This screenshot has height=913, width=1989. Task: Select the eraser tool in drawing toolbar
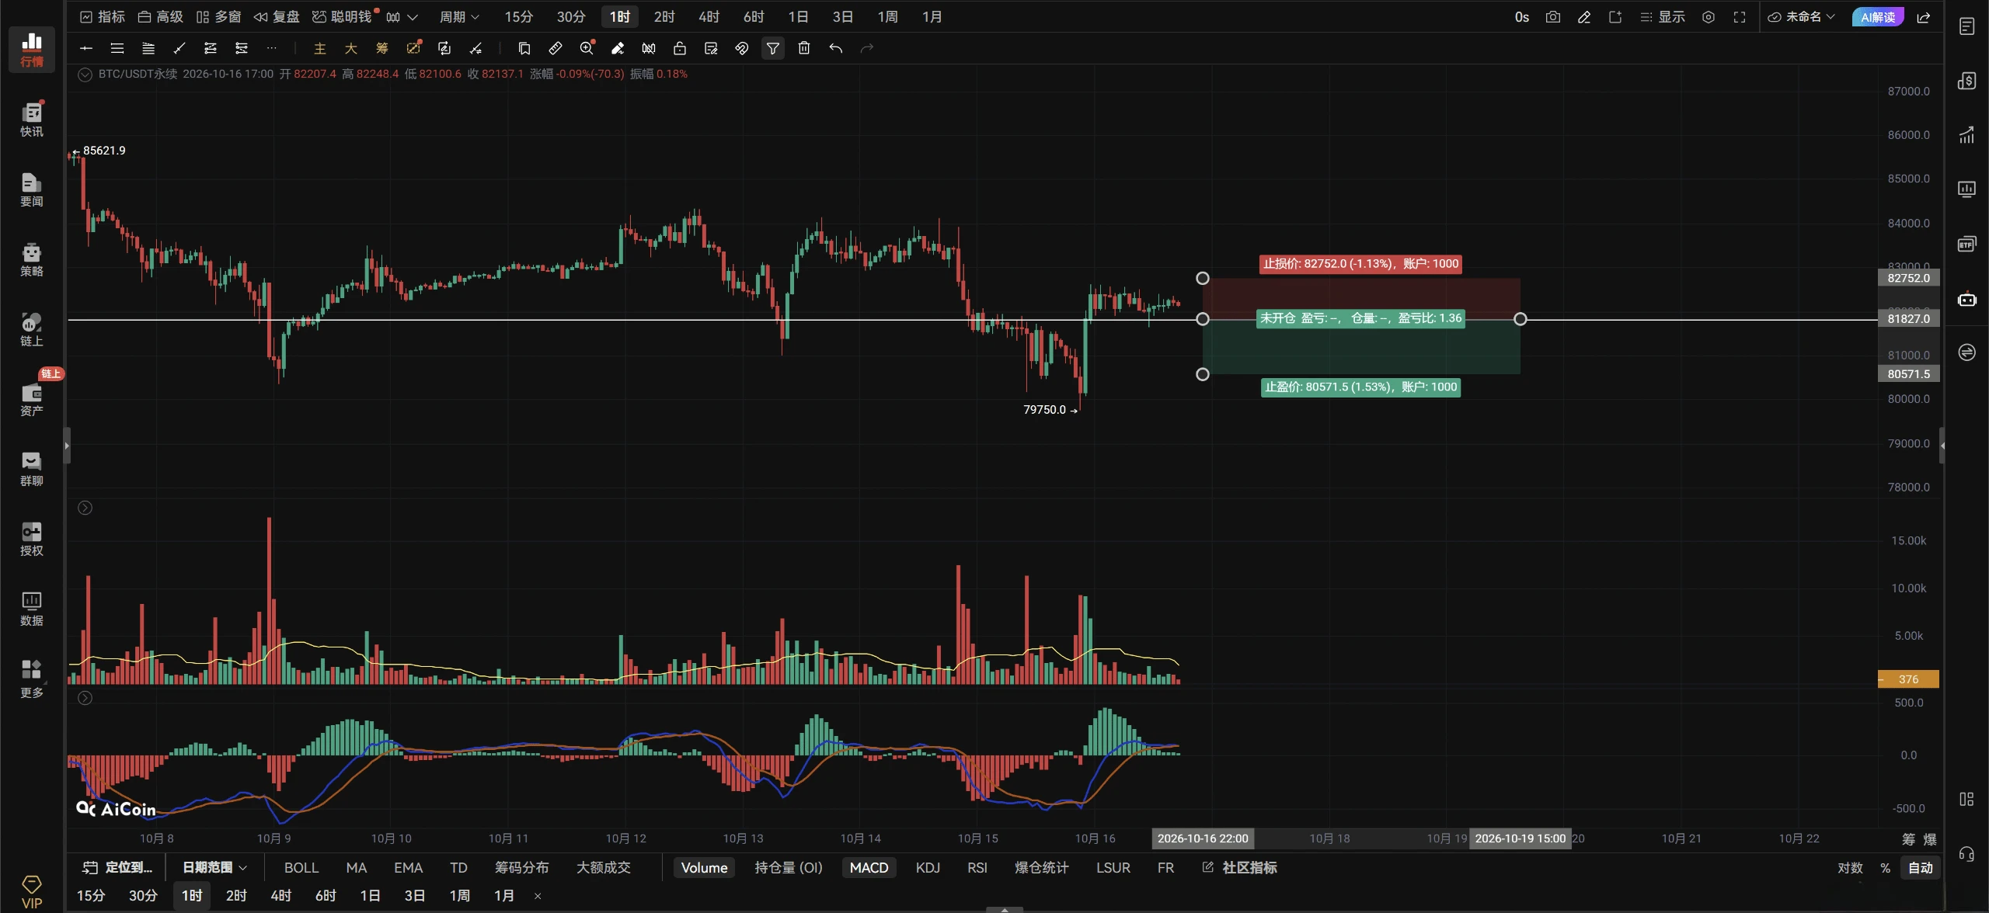click(x=618, y=48)
